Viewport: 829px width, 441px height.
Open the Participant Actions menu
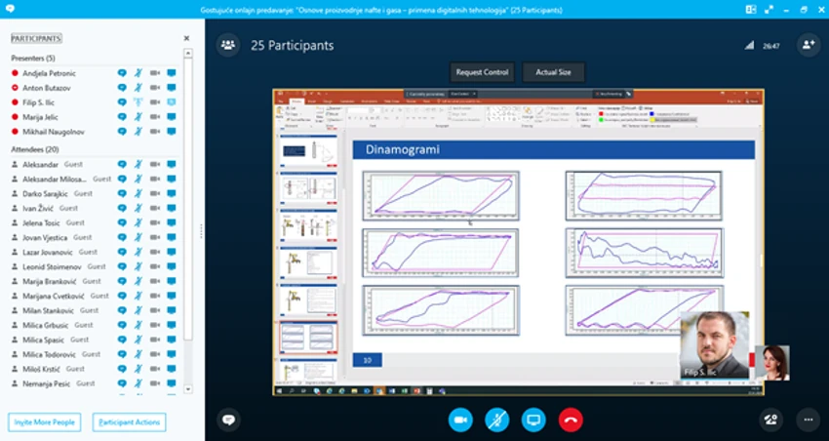[129, 422]
